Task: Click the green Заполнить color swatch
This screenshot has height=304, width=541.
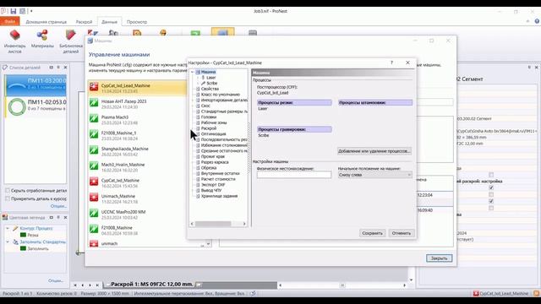Action: pyautogui.click(x=23, y=248)
